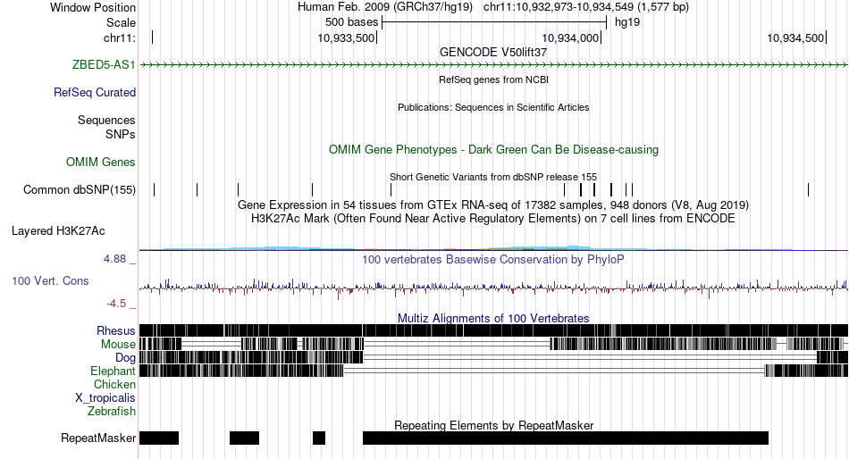The image size is (849, 459).
Task: Click the hg19 assembly label by scale
Action: [627, 22]
